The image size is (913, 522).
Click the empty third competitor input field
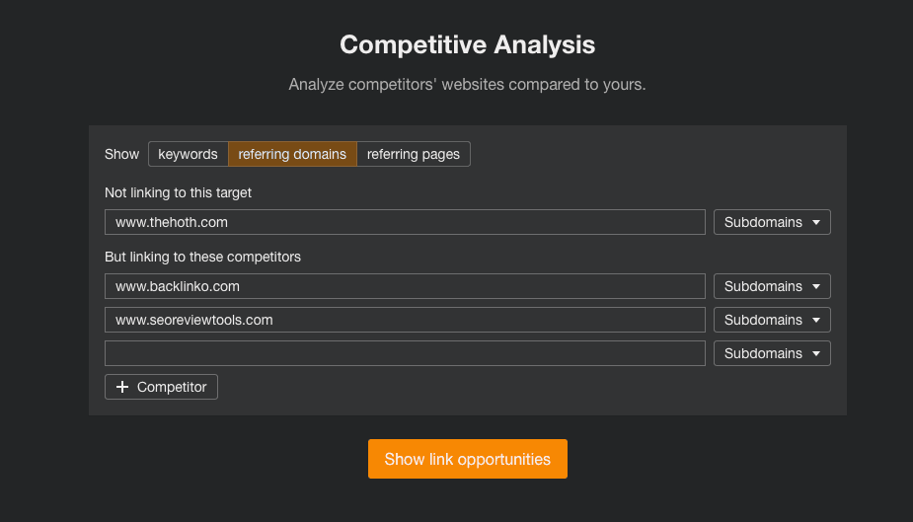tap(405, 353)
